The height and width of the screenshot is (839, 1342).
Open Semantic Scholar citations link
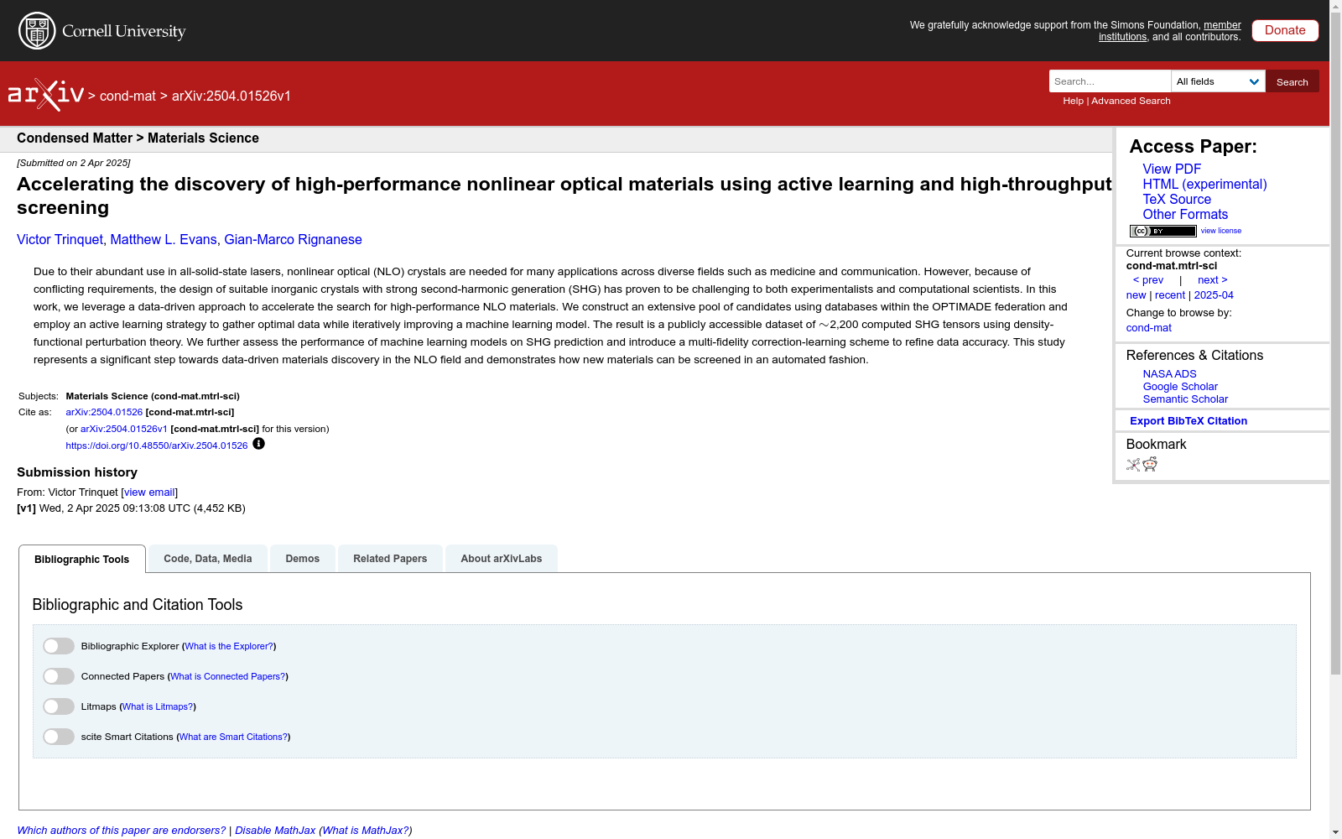click(1185, 399)
